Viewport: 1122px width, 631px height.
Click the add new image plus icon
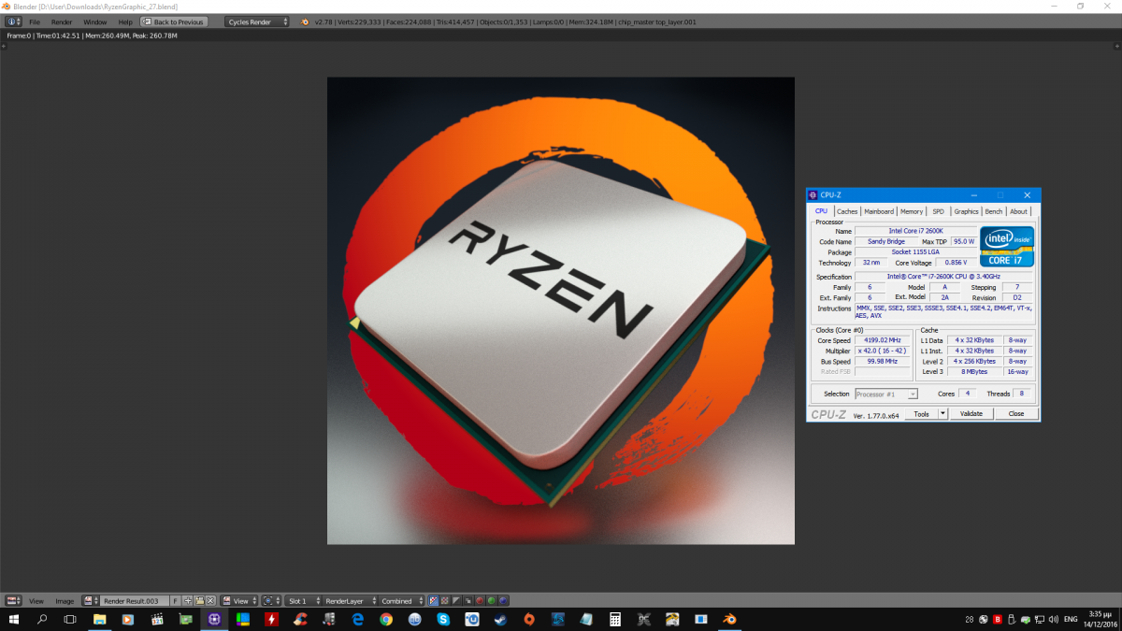pos(188,601)
